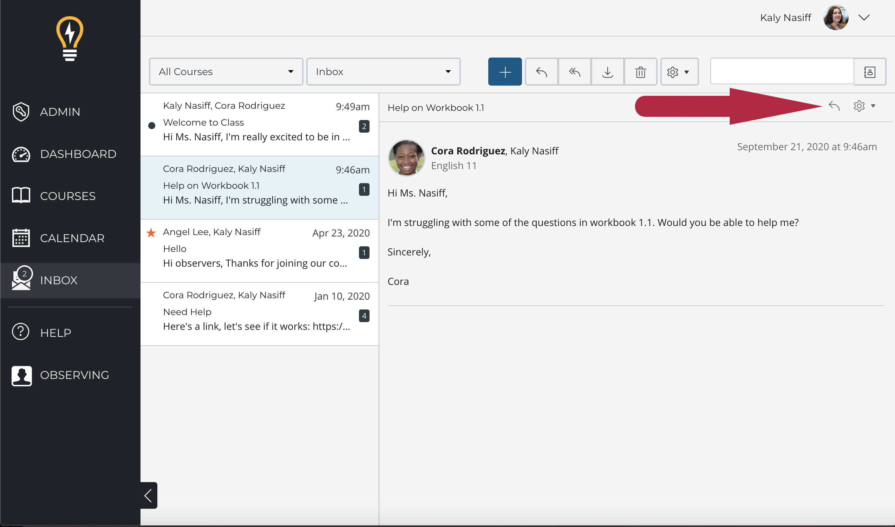Image resolution: width=895 pixels, height=527 pixels.
Task: Open the address book icon
Action: click(869, 72)
